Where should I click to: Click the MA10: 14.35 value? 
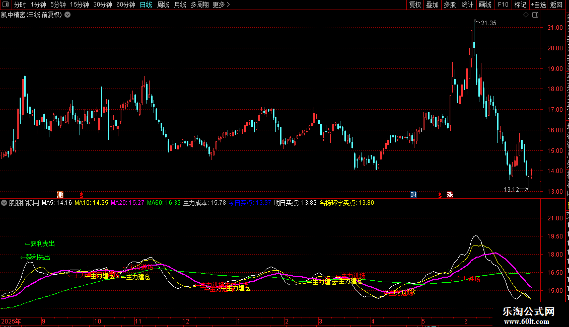tap(92, 203)
